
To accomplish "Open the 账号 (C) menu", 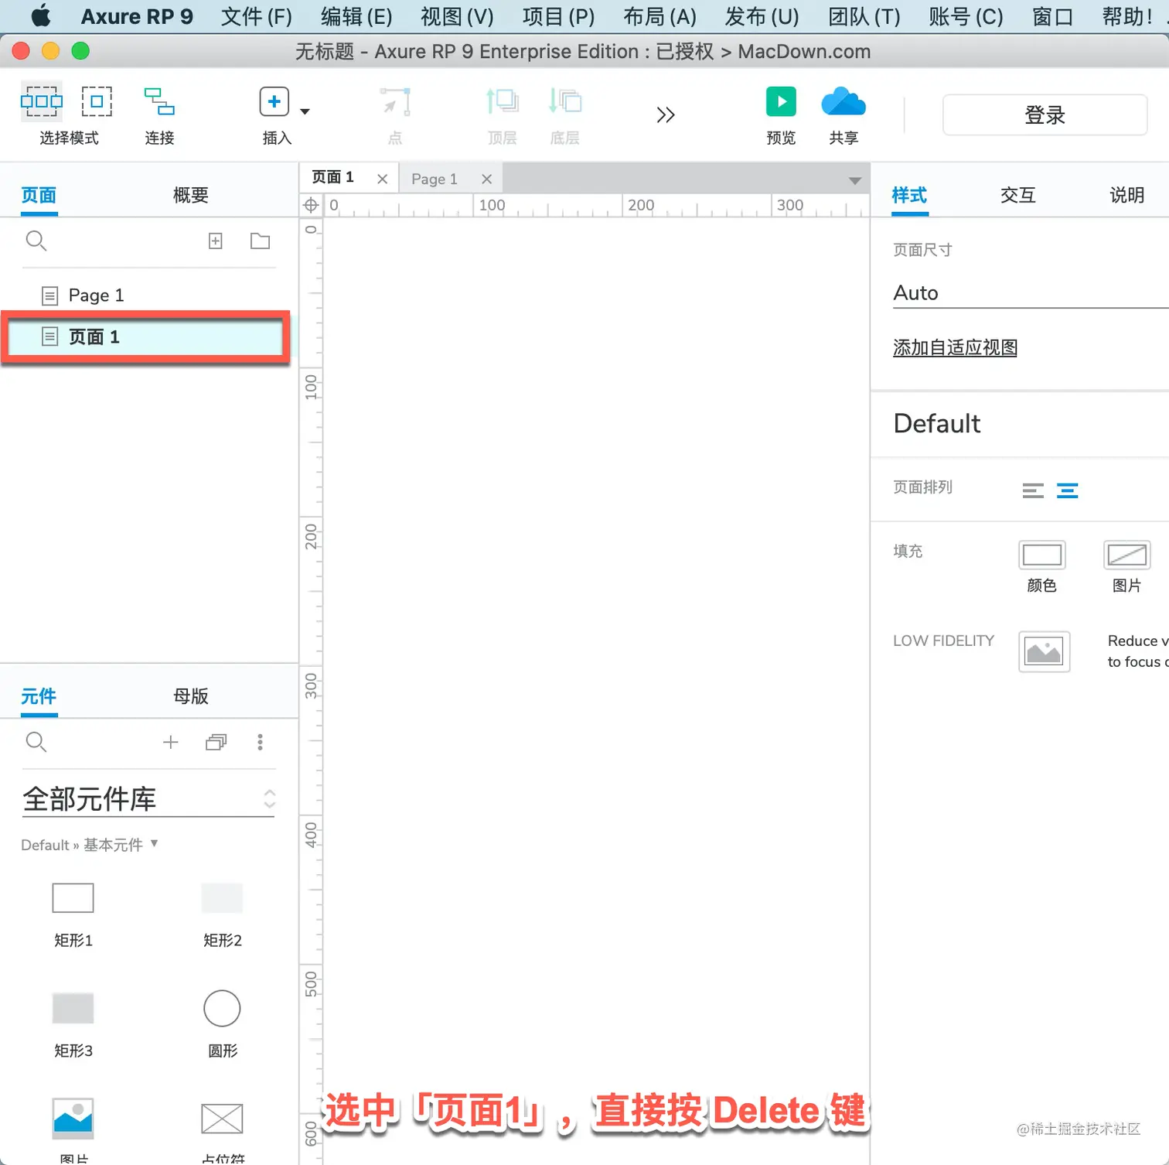I will click(x=966, y=16).
